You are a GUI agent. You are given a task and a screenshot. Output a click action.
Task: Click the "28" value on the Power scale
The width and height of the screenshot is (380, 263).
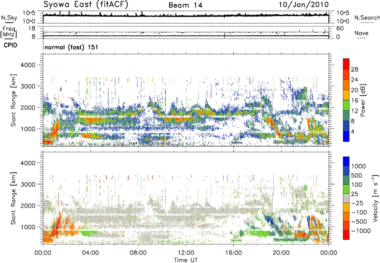pos(354,69)
